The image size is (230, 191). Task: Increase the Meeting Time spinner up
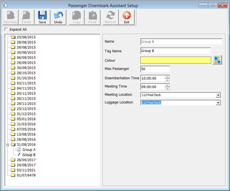(x=167, y=85)
